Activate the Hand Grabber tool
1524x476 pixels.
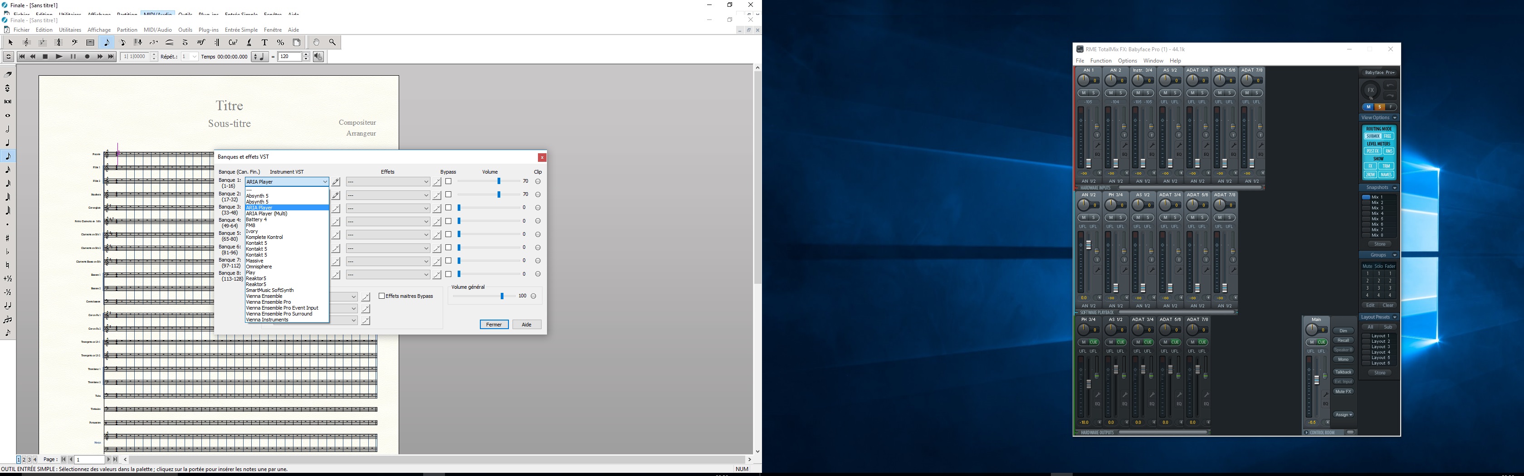pyautogui.click(x=317, y=43)
